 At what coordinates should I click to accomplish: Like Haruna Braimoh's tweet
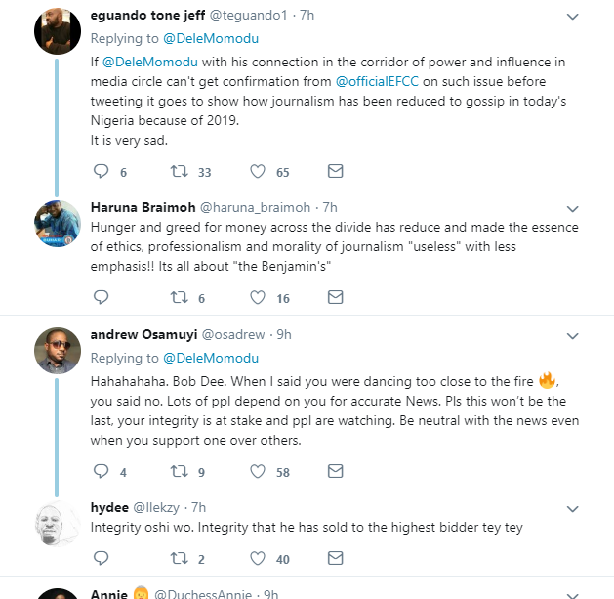pos(258,298)
